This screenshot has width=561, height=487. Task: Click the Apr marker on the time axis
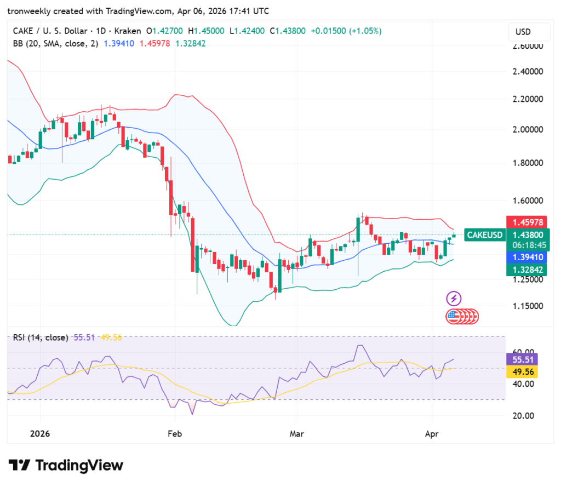coord(432,433)
